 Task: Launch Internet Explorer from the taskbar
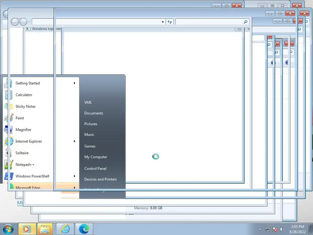(65, 229)
